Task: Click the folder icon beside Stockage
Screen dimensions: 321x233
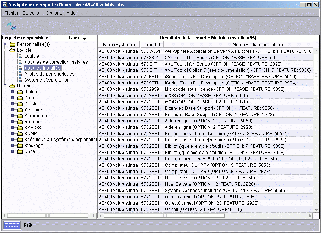Action: [20, 146]
